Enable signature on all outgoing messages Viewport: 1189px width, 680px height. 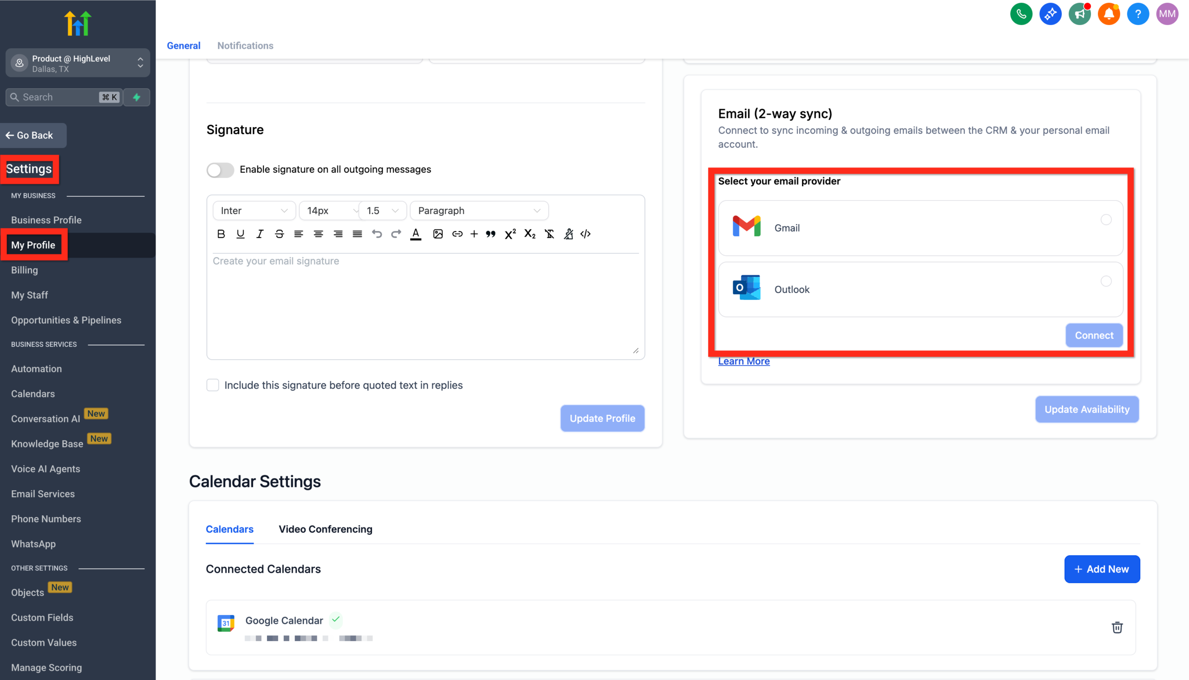pos(220,169)
